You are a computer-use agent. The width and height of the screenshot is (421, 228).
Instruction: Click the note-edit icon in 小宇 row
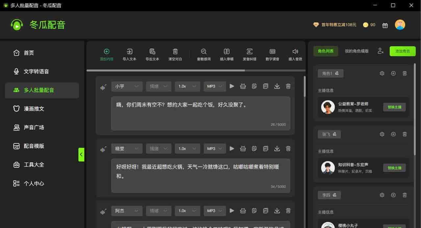254,86
